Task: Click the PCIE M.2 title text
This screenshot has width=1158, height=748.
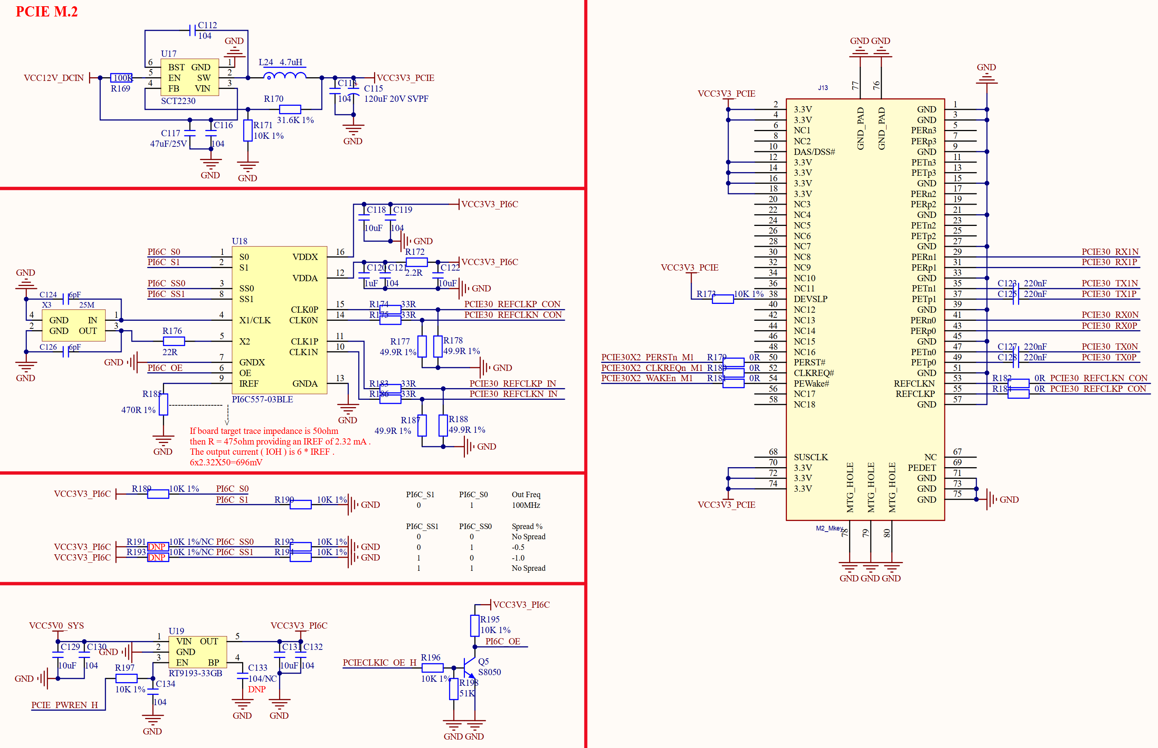Action: point(47,12)
